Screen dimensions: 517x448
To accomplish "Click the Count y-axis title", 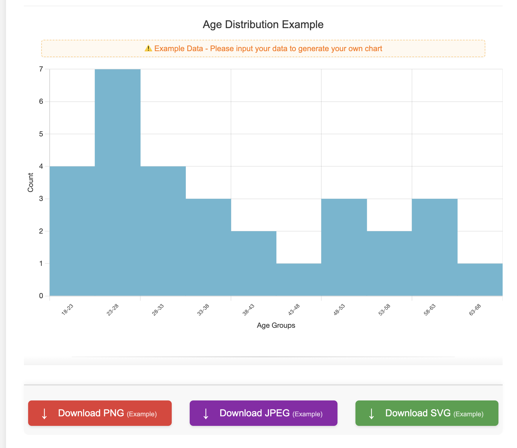I will tap(31, 182).
